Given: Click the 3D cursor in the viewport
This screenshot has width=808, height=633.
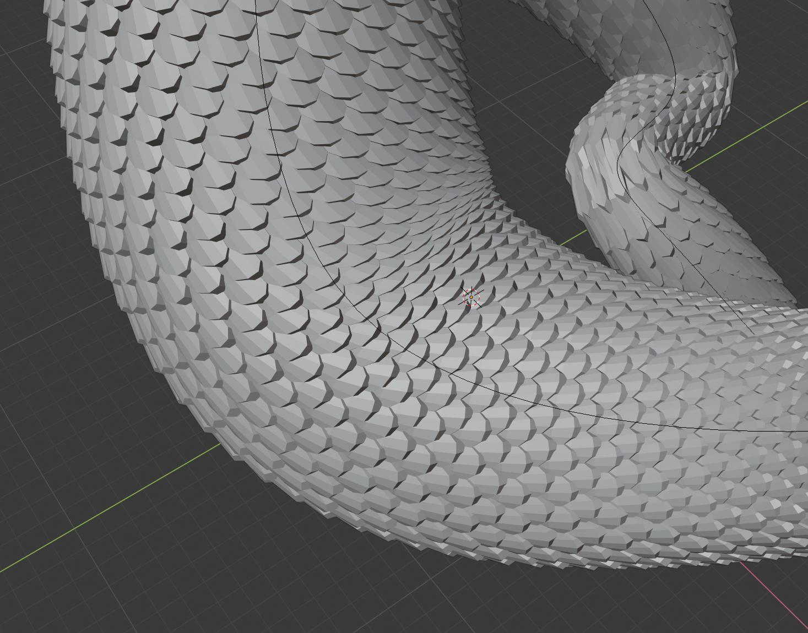Looking at the screenshot, I should (471, 298).
